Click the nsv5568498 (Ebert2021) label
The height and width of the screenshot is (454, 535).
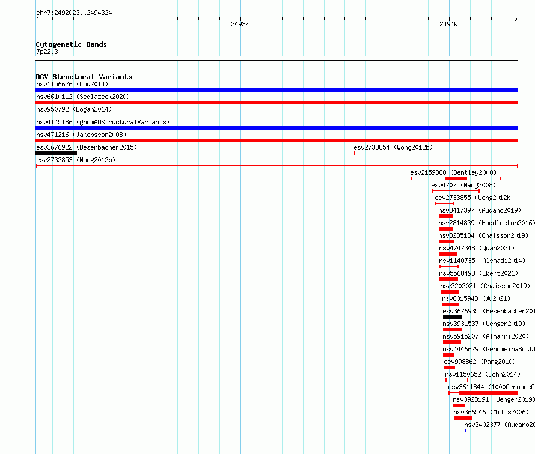[x=478, y=273]
